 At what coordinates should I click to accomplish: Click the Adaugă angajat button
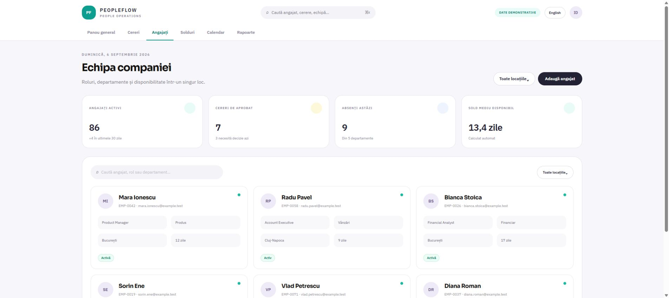pyautogui.click(x=560, y=79)
